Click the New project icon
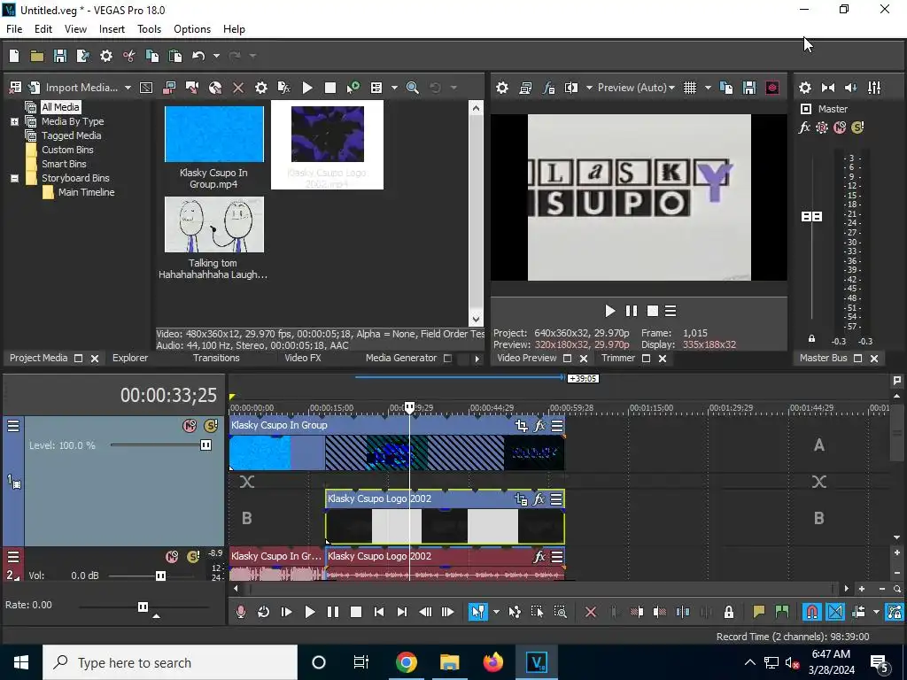907x680 pixels. click(x=14, y=56)
